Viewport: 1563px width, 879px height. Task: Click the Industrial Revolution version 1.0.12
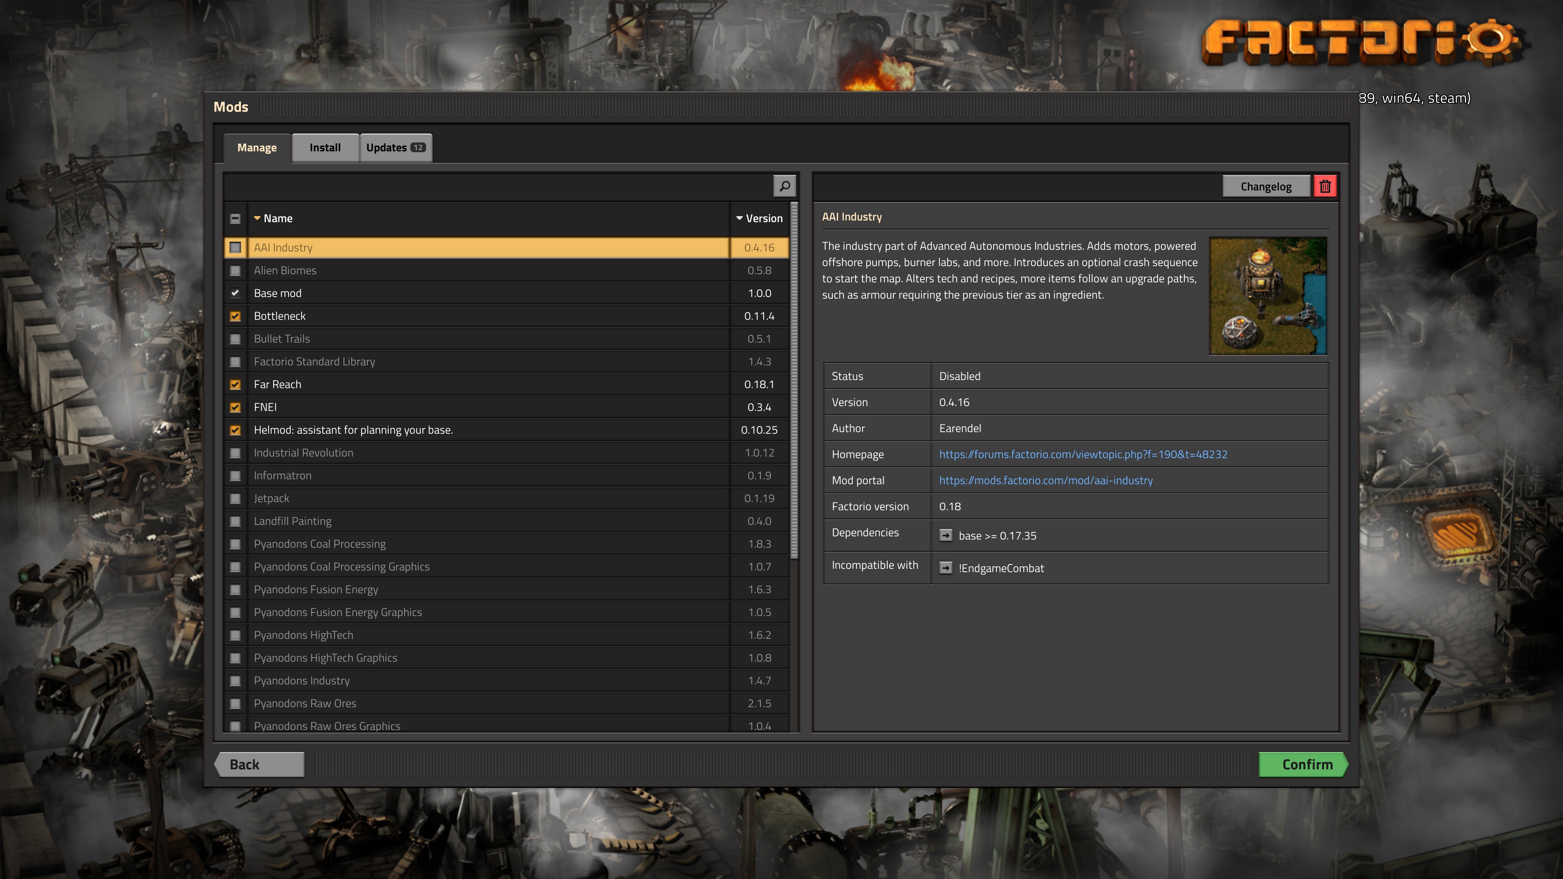pos(759,453)
